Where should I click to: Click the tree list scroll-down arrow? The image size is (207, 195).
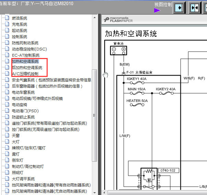(95, 193)
